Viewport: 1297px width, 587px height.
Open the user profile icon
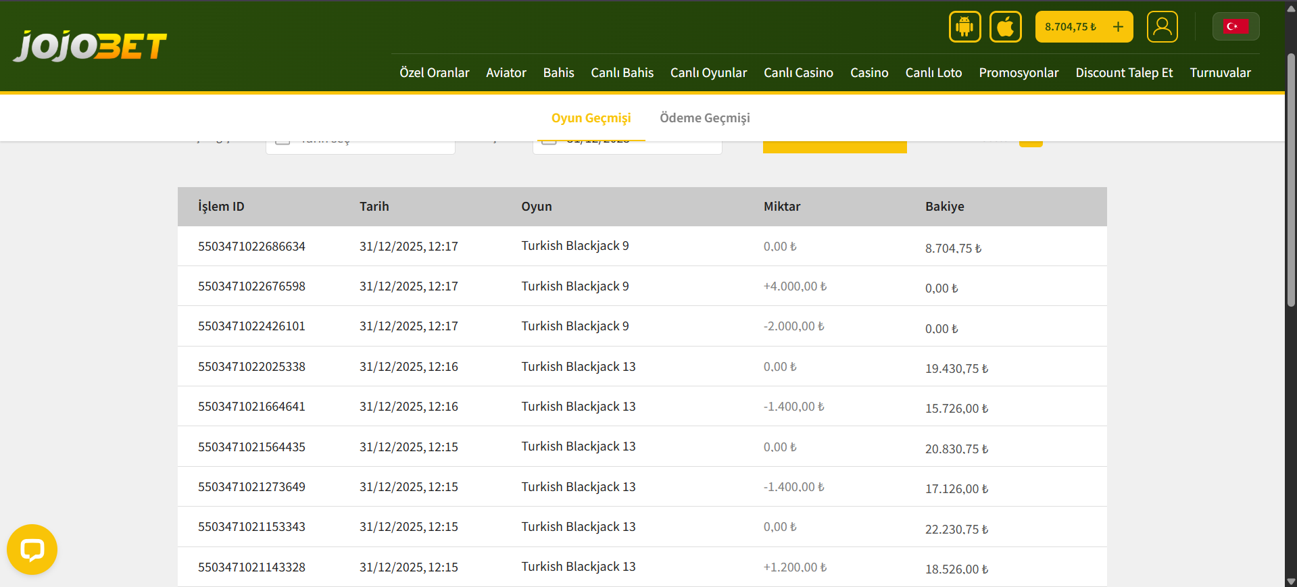tap(1163, 27)
